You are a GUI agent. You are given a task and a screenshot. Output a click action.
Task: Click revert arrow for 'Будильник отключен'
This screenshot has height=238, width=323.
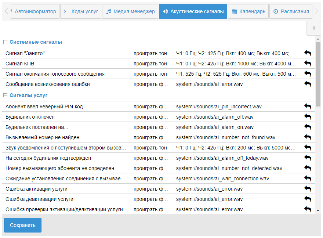coord(308,117)
